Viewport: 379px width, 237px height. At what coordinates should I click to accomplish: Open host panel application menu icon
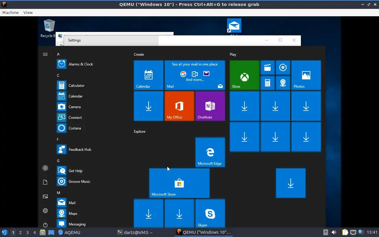4,233
